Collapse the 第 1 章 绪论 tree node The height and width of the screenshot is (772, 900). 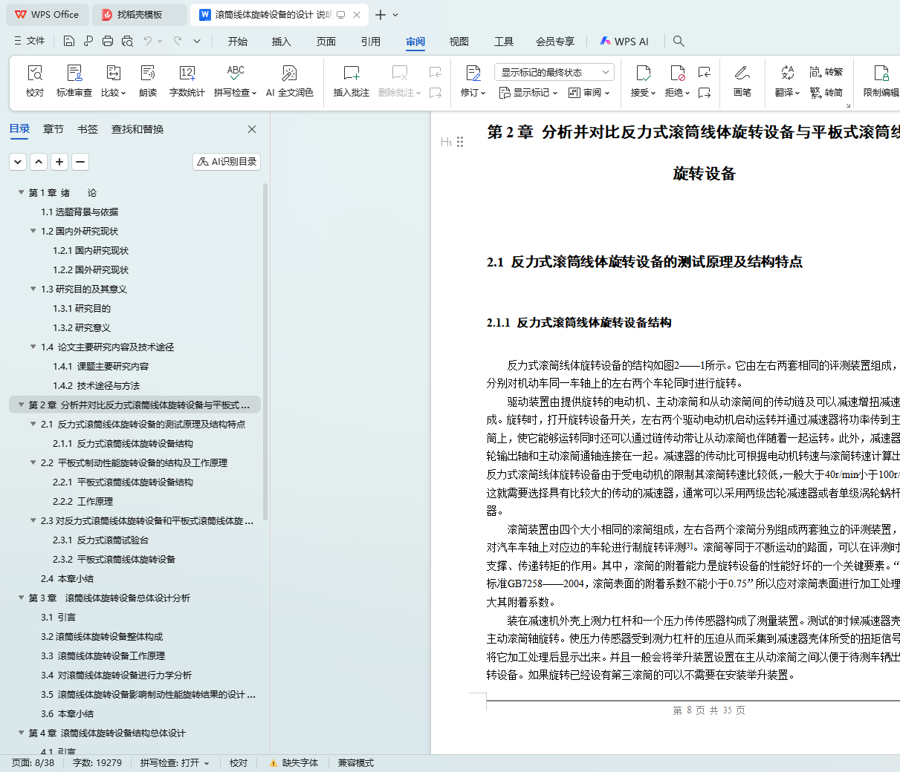(x=21, y=192)
